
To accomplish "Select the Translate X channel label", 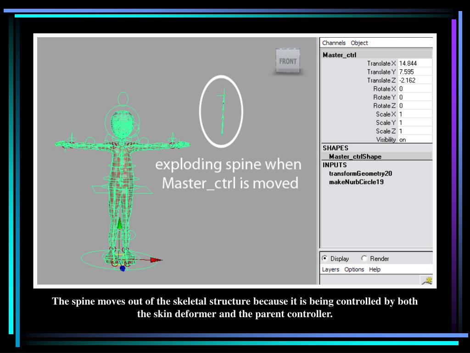I will point(381,63).
